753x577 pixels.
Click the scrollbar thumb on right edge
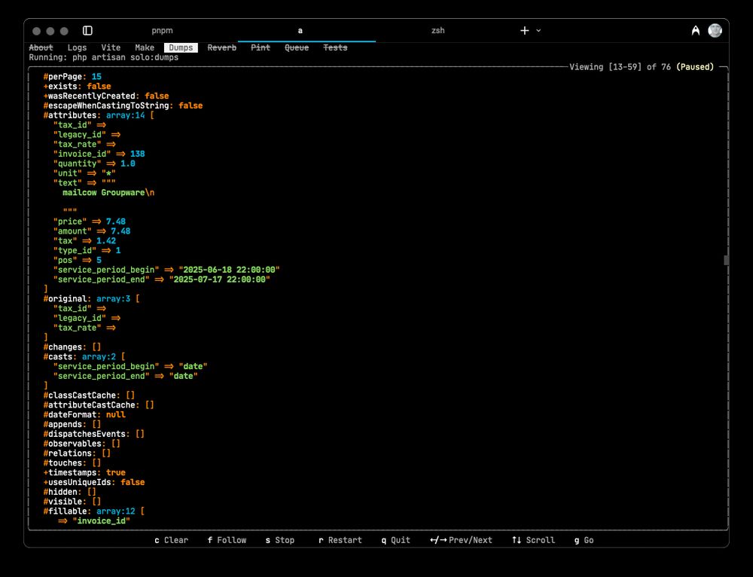(x=726, y=260)
